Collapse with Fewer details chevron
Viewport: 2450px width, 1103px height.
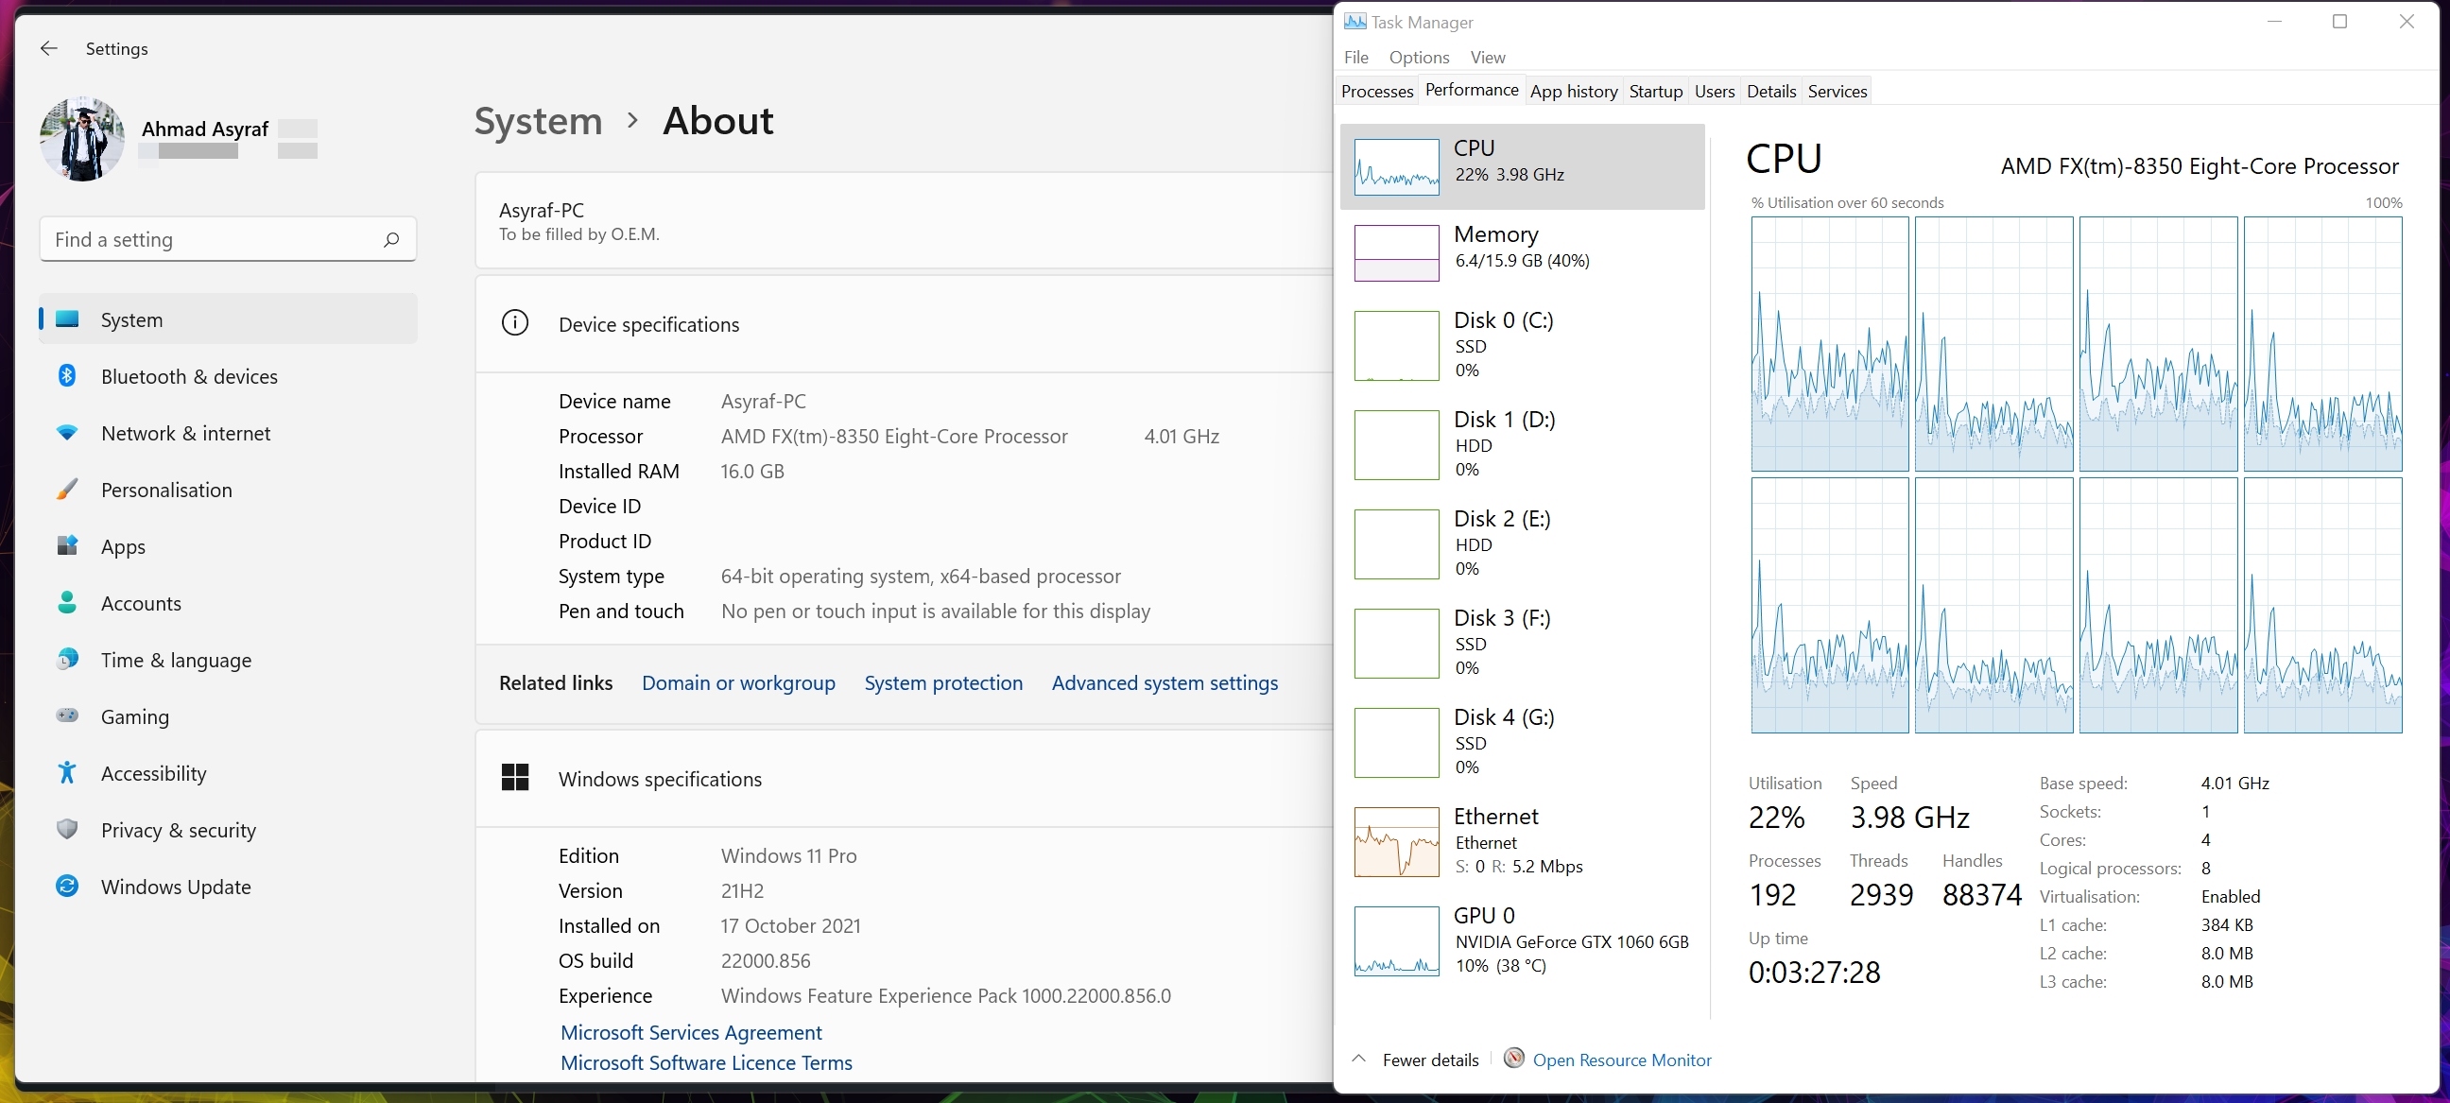(x=1359, y=1059)
